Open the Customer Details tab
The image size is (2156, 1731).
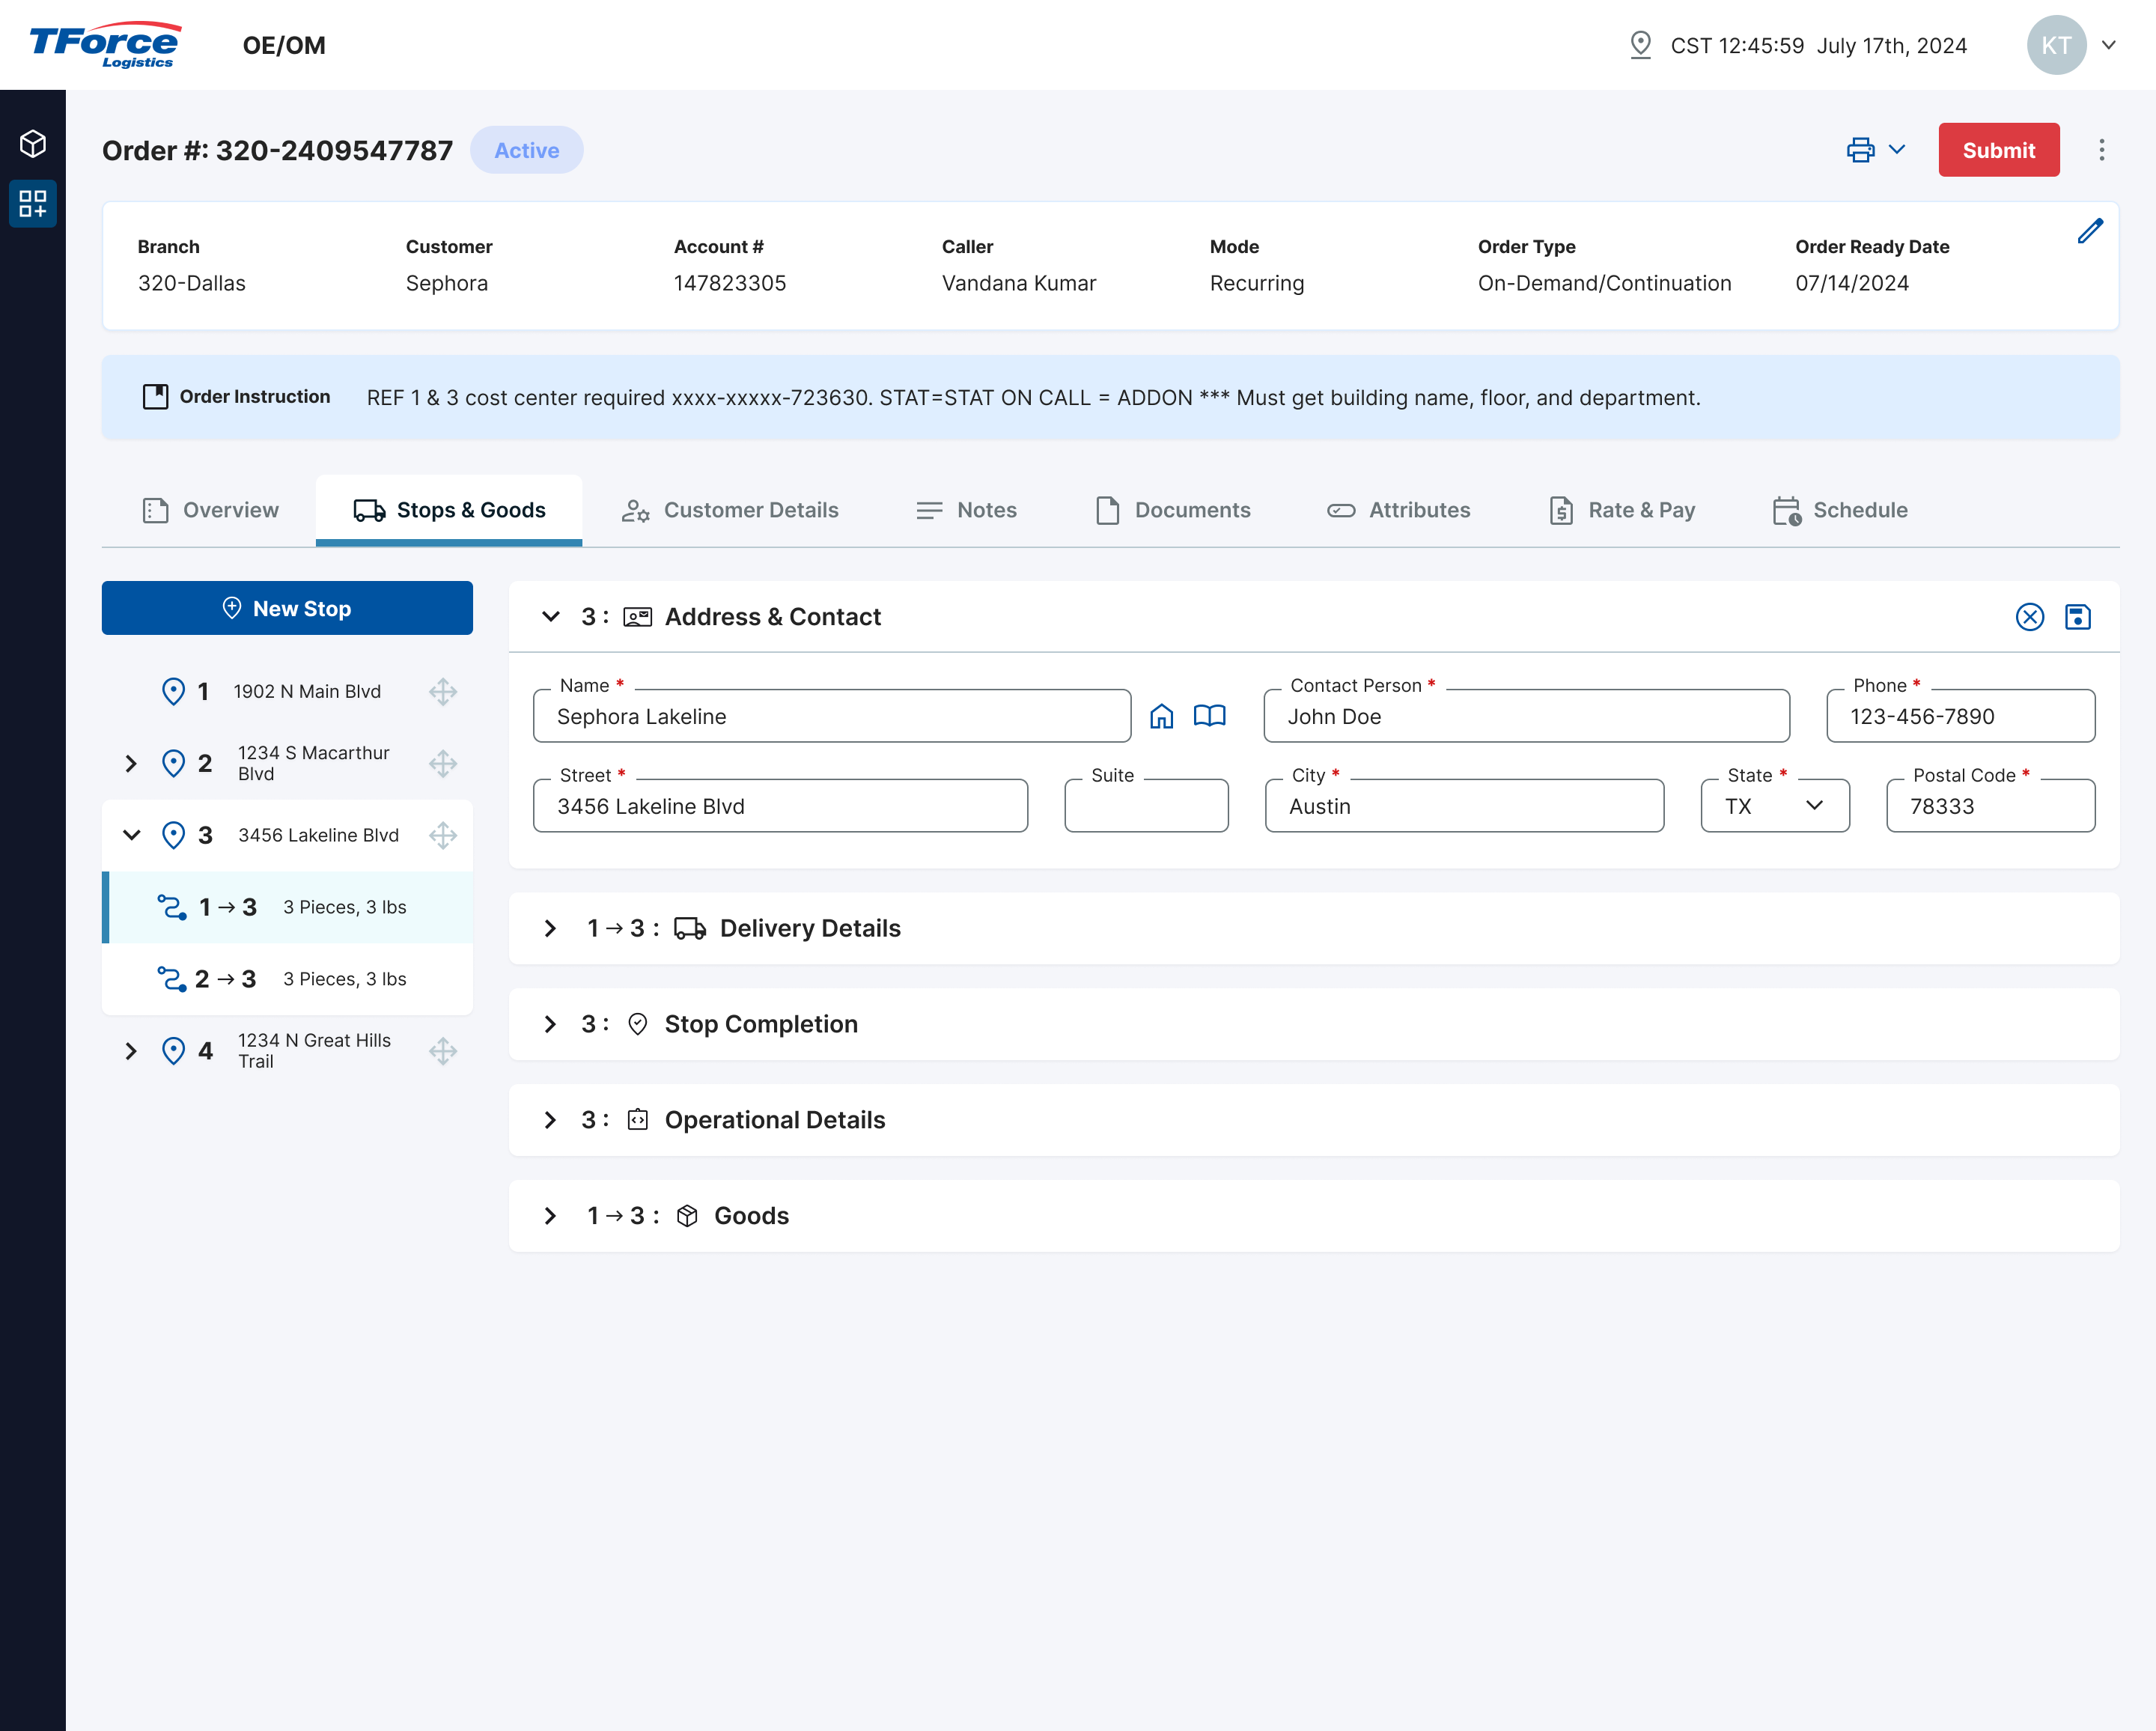coord(729,510)
